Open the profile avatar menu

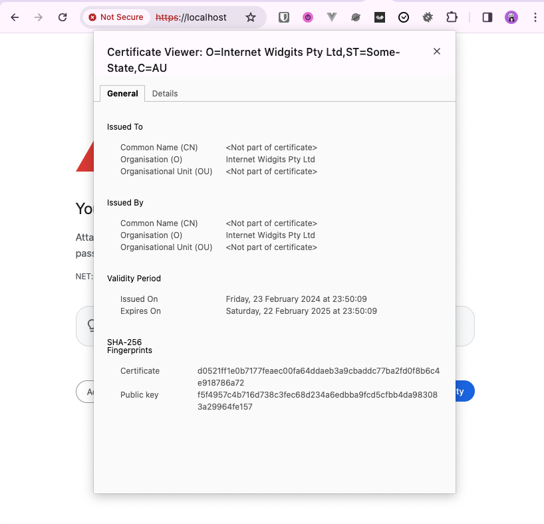tap(511, 17)
